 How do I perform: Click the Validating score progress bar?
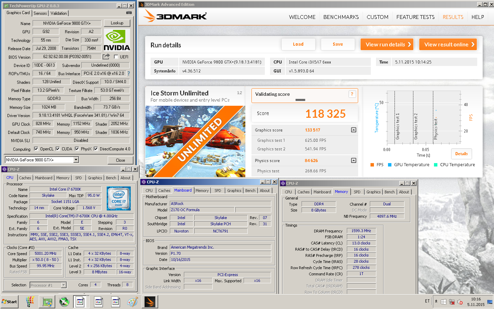point(300,100)
